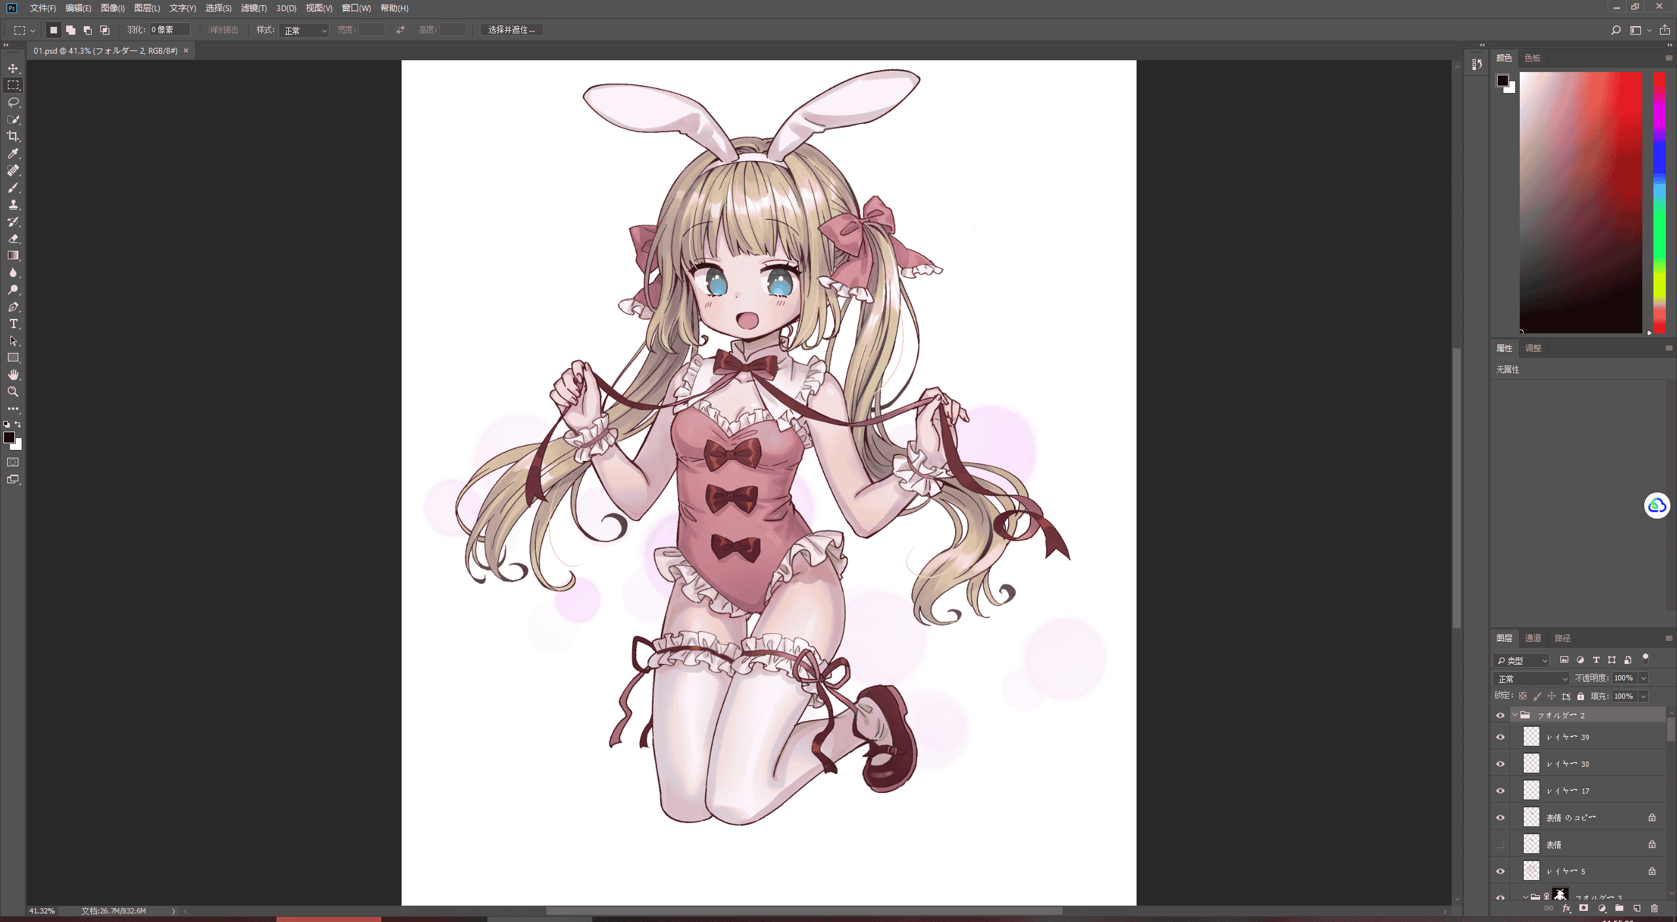This screenshot has height=922, width=1677.
Task: Open the 不透明度 opacity dropdown arrow
Action: coord(1643,678)
